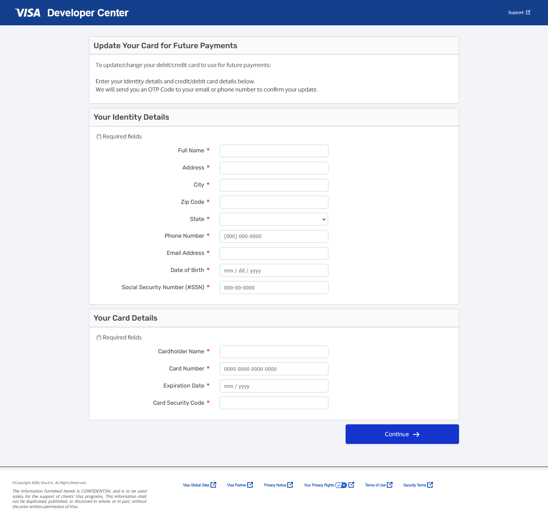The height and width of the screenshot is (515, 548).
Task: Click external icon after Your Privacy Rights
Action: [351, 485]
